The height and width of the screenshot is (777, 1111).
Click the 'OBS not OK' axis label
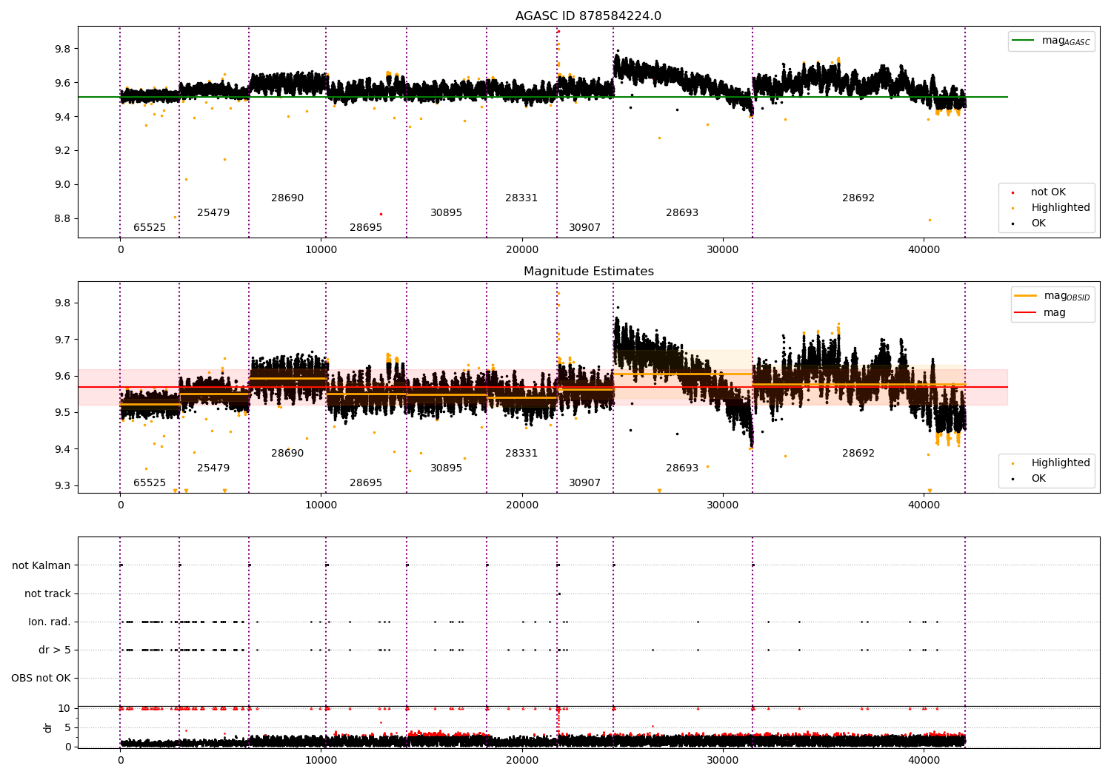41,678
